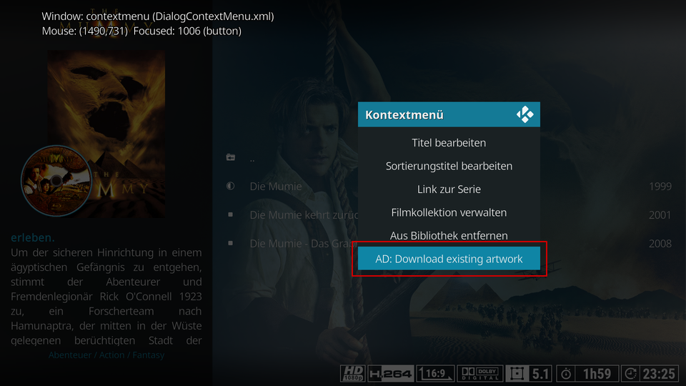686x386 pixels.
Task: Click the 2001 movie year entry
Action: coord(660,215)
